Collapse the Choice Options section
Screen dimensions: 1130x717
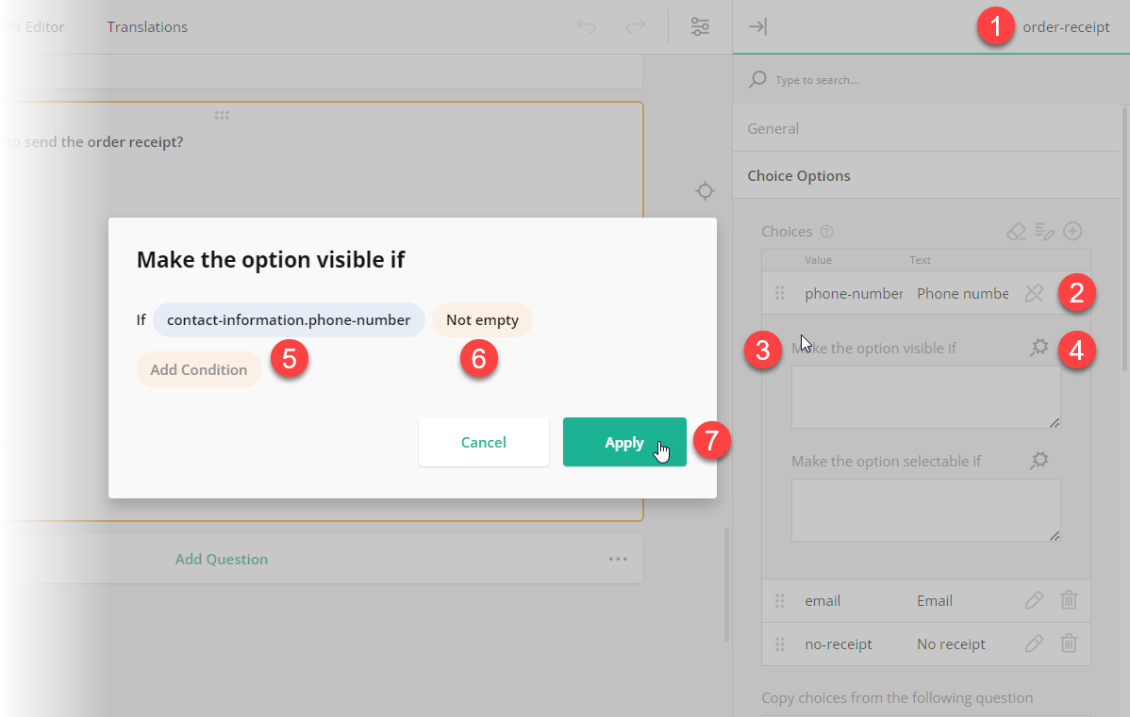(x=799, y=175)
